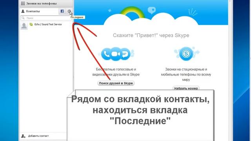Click the Звонки на стационарные и мобильные text
This screenshot has width=251, height=141.
coord(186,74)
